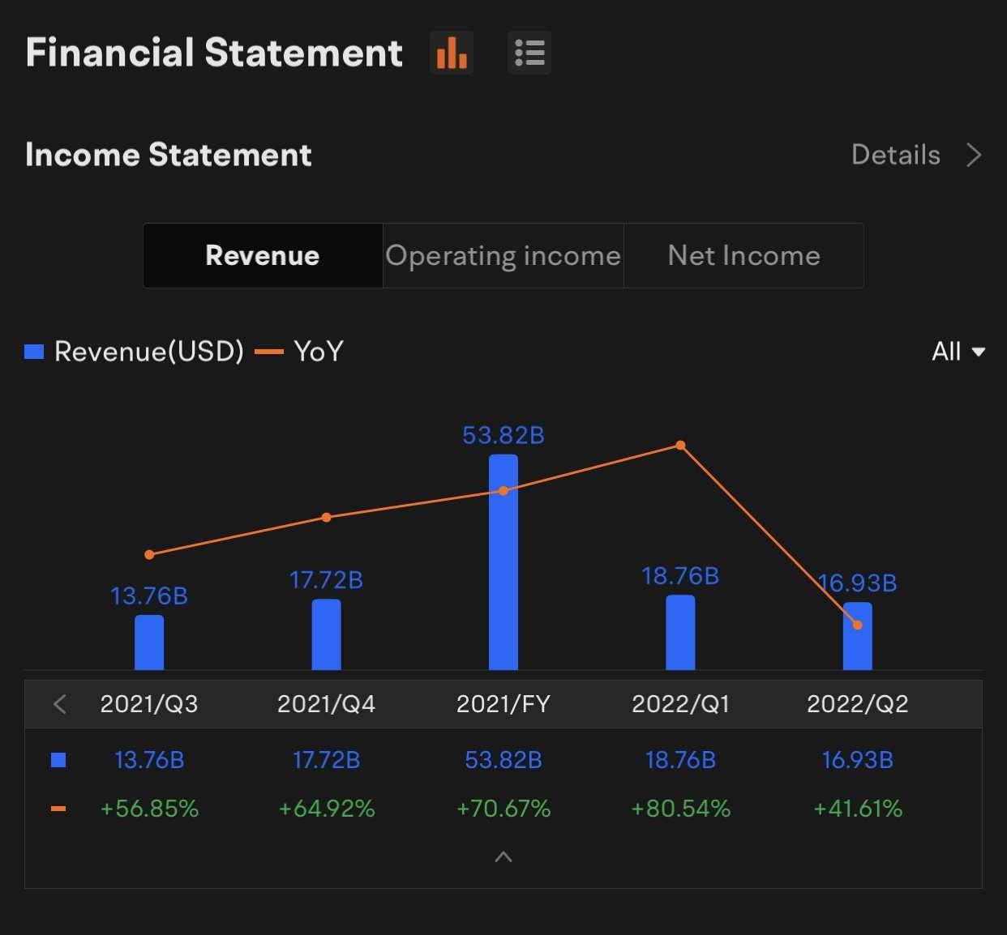Click the +80.54% YoY value
This screenshot has height=935, width=1007.
pyautogui.click(x=680, y=809)
